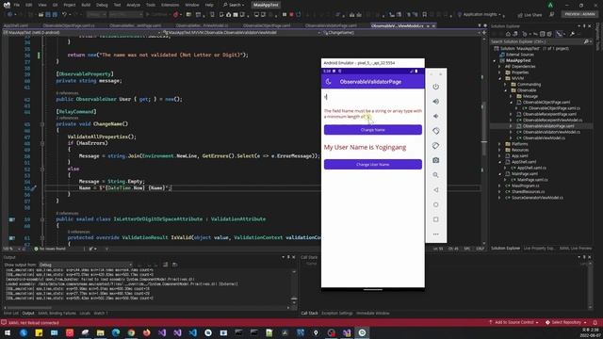Expand the Dependencies node
Viewport: 603px width, 339px height.
pyautogui.click(x=499, y=67)
